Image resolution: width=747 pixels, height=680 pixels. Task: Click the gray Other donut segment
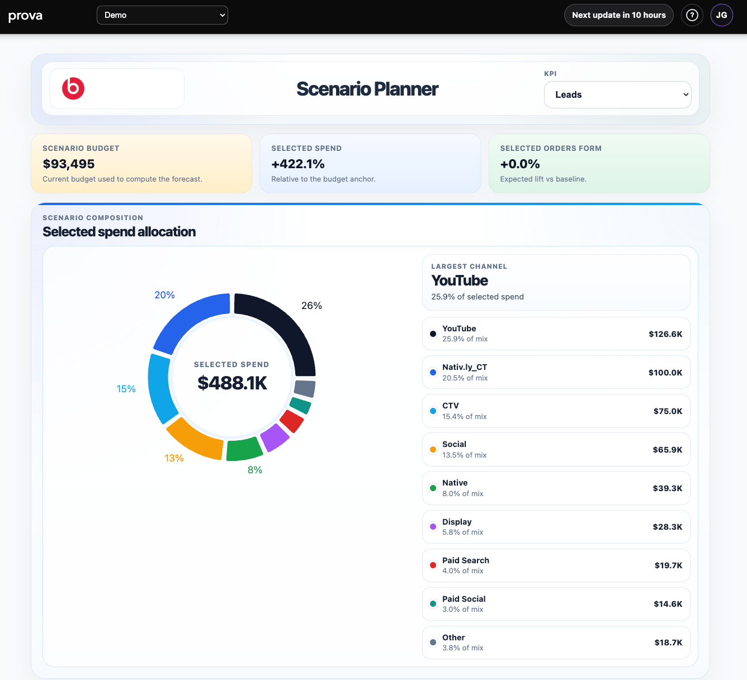305,388
